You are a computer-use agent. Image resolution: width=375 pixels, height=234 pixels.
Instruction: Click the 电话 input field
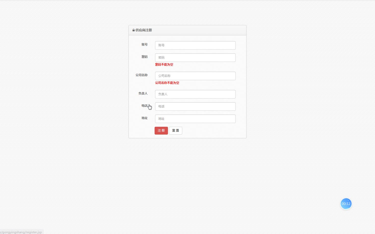coord(195,106)
